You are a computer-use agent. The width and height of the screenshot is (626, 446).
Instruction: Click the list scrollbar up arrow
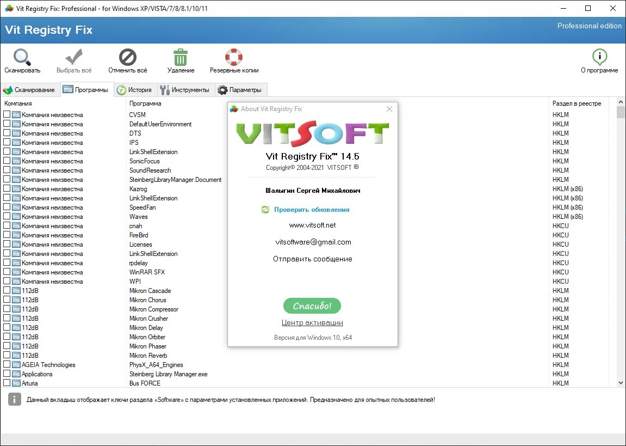[x=621, y=101]
